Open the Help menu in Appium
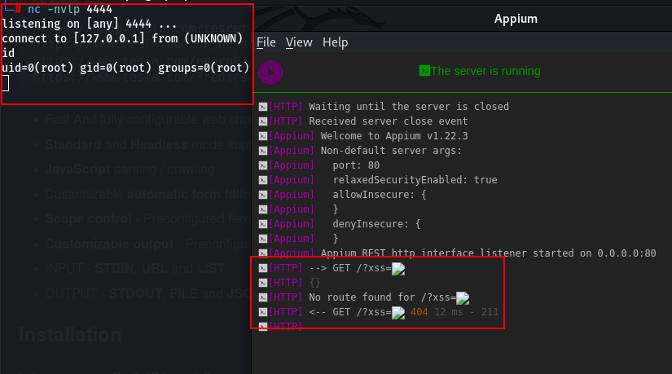Image resolution: width=672 pixels, height=374 pixels. tap(335, 42)
